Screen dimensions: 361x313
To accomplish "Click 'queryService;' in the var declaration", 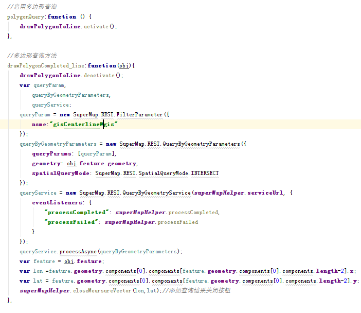I will click(x=51, y=105).
